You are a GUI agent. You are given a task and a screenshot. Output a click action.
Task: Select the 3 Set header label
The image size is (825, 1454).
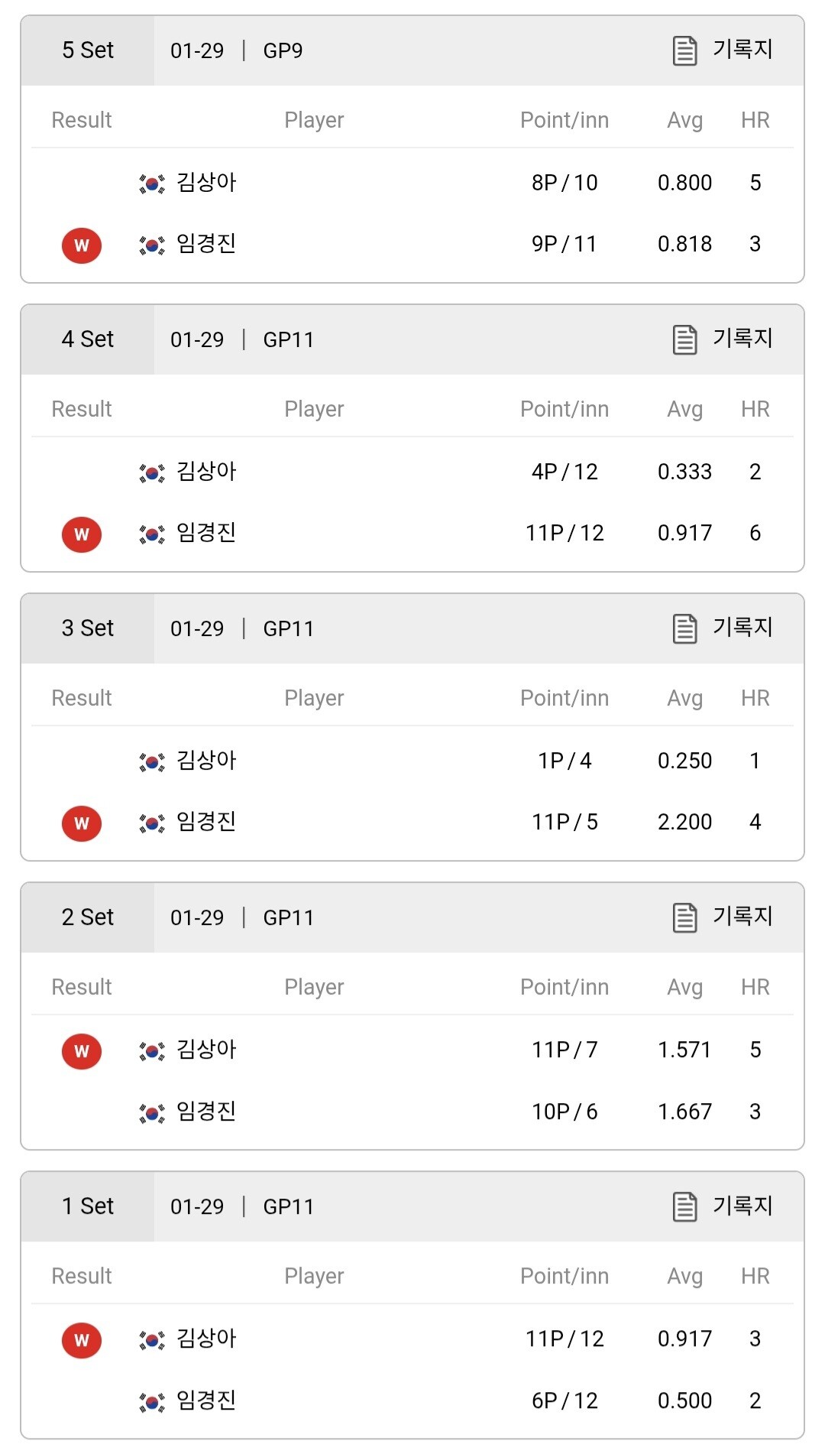88,628
